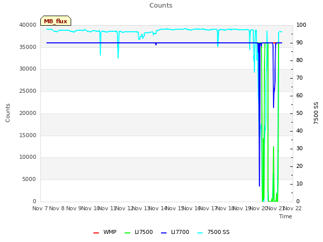The image size is (323, 242).
Task: Click the blue LI7700 legend swatch
Action: coord(164,233)
